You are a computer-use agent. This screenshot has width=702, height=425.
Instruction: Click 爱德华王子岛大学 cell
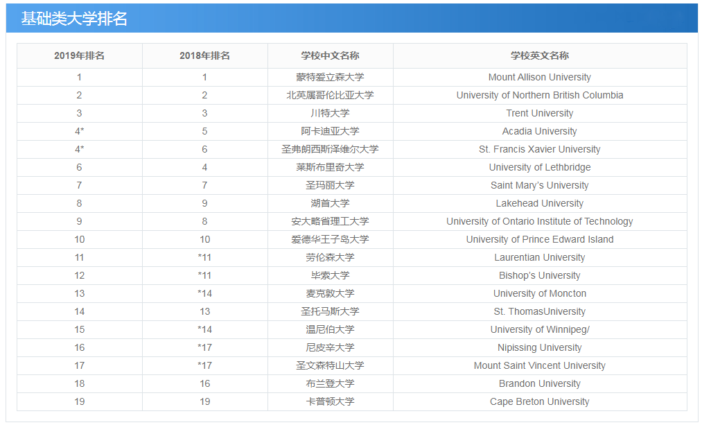click(330, 239)
